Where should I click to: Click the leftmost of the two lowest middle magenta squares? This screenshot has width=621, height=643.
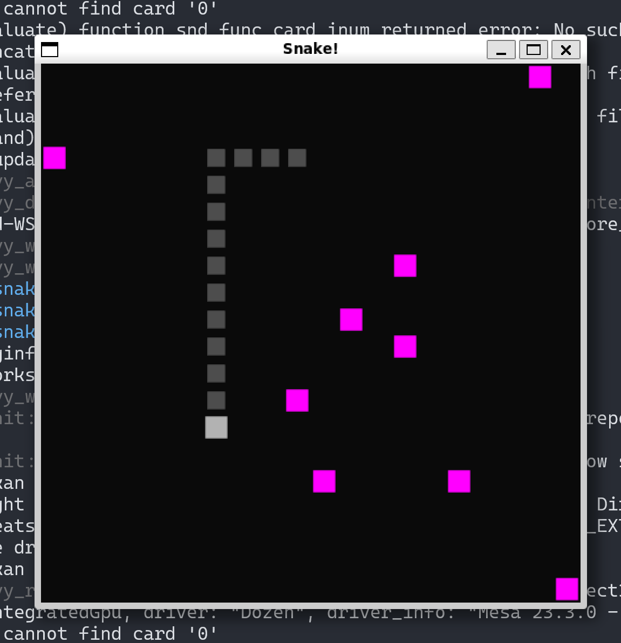[x=324, y=481]
